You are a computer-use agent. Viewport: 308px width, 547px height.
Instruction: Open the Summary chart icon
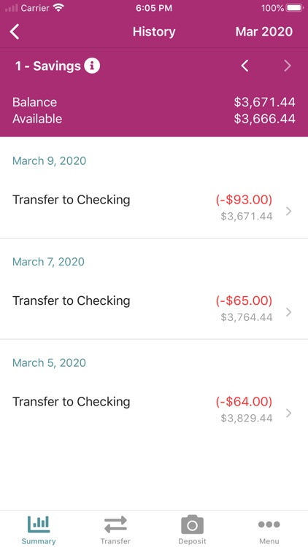[x=39, y=524]
